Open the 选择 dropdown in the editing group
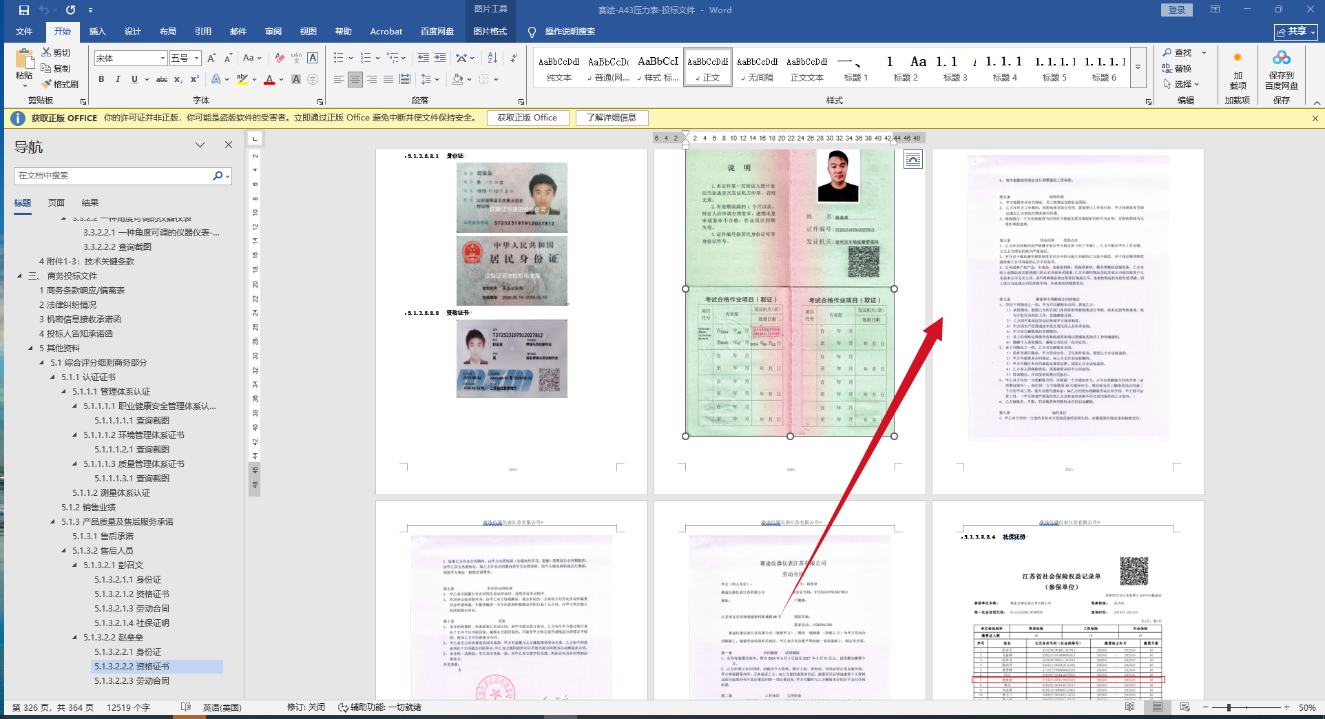 1182,84
